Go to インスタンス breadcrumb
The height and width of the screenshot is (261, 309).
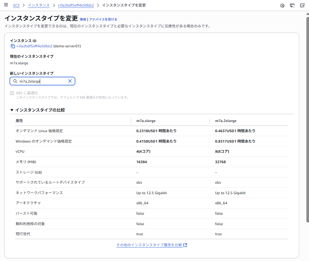(x=39, y=5)
